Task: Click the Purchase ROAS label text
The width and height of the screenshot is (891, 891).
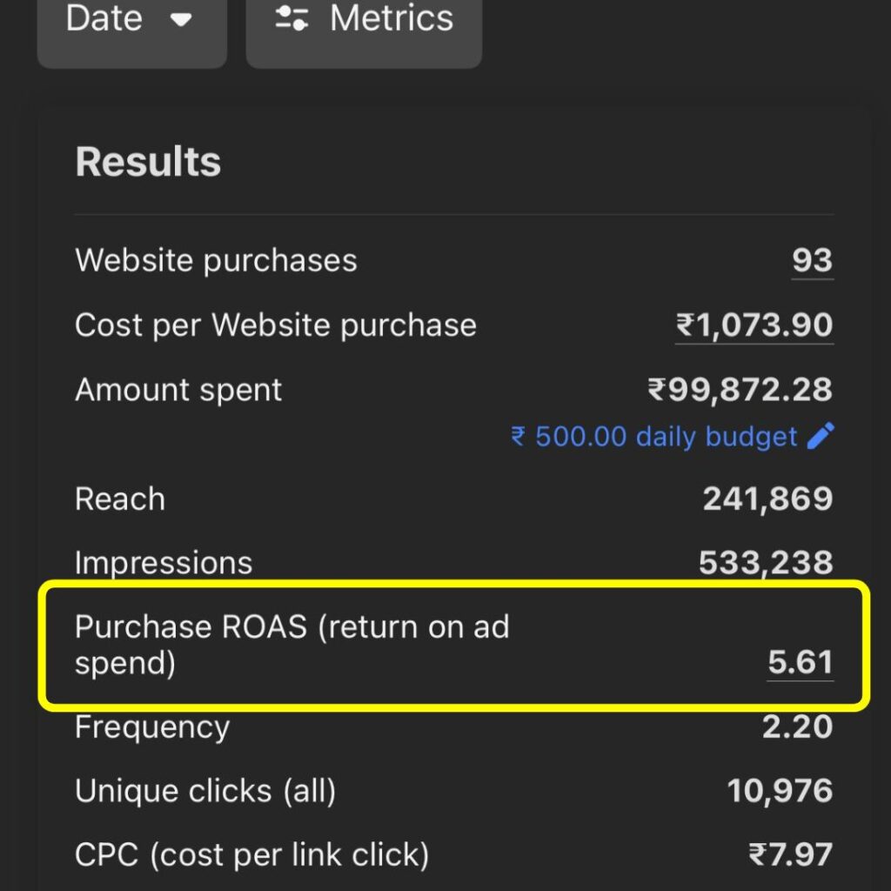Action: pyautogui.click(x=291, y=627)
